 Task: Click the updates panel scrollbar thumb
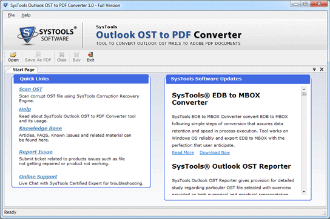[x=304, y=94]
